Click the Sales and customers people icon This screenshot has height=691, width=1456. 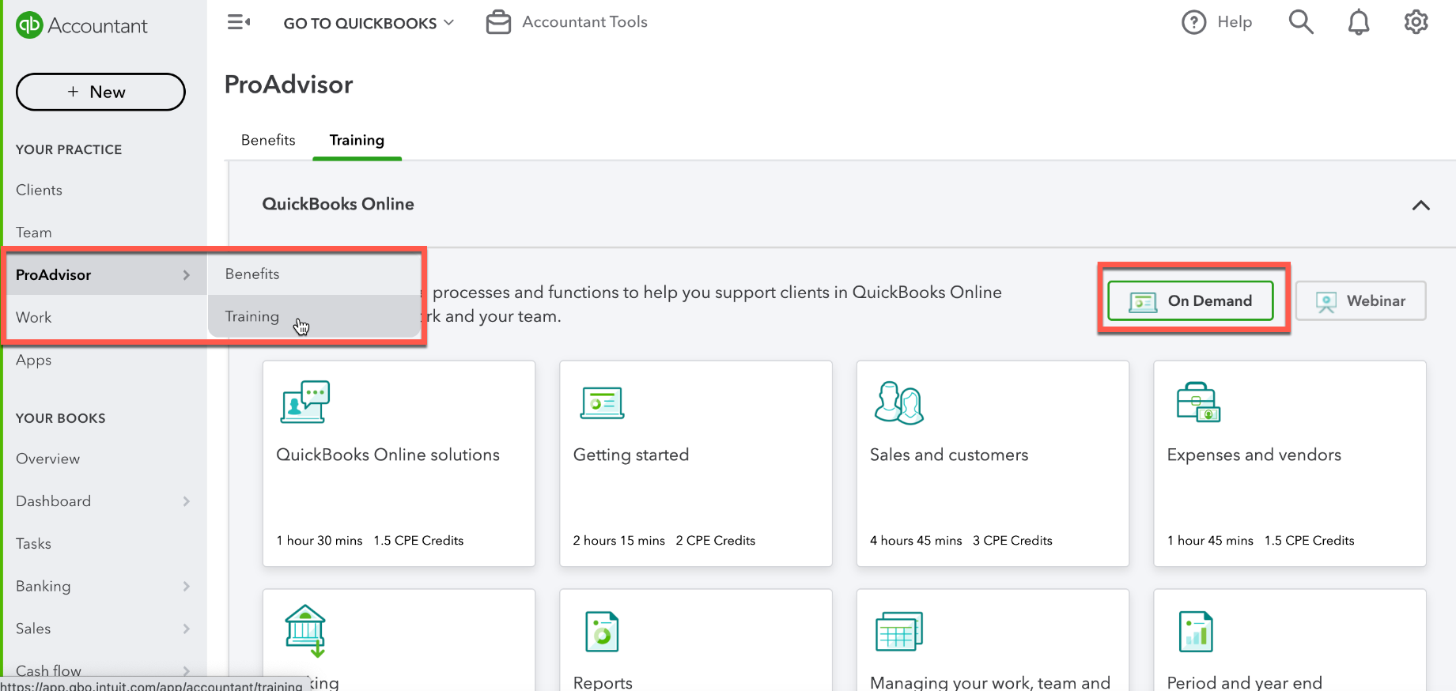coord(899,402)
